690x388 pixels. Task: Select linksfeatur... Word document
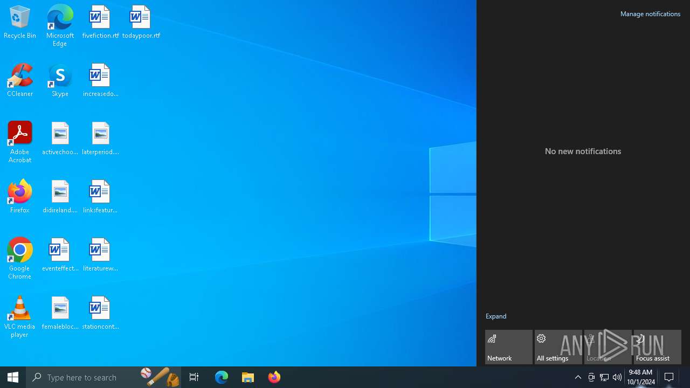pos(100,197)
